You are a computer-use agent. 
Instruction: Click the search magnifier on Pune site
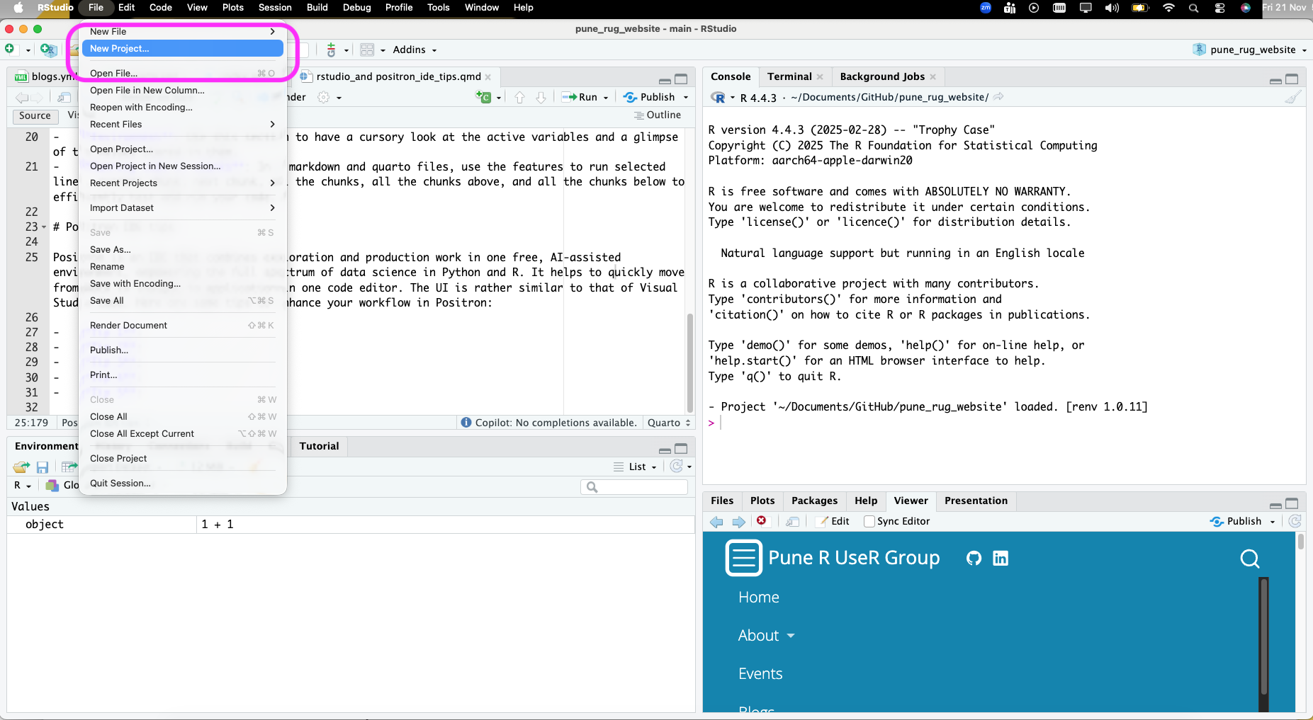(1250, 559)
